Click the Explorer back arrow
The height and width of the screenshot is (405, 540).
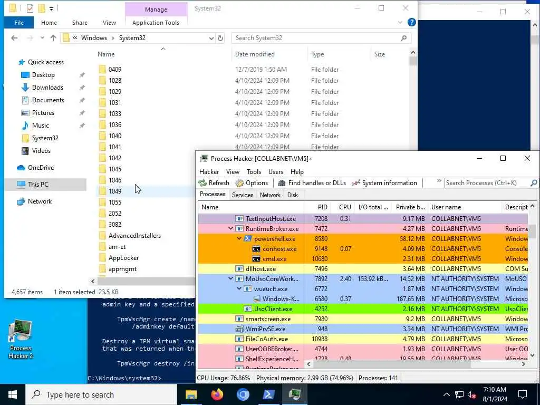tap(14, 38)
